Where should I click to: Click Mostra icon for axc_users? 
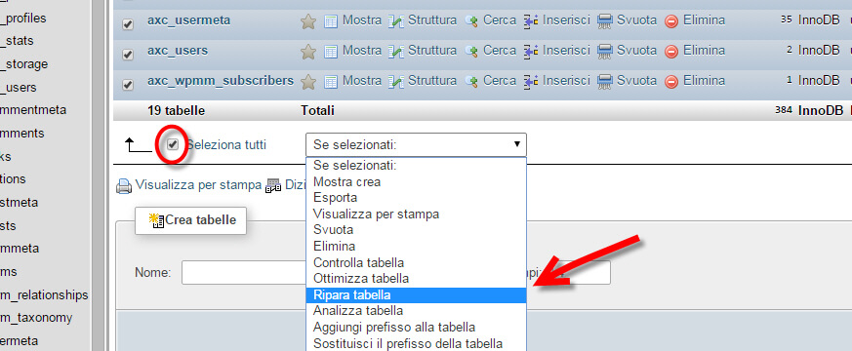[x=331, y=52]
